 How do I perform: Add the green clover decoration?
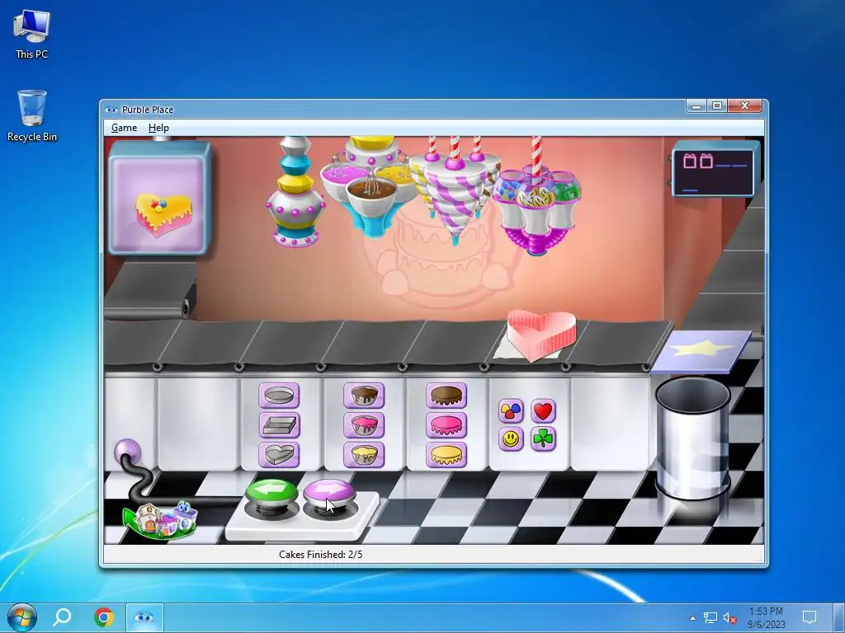pyautogui.click(x=543, y=439)
